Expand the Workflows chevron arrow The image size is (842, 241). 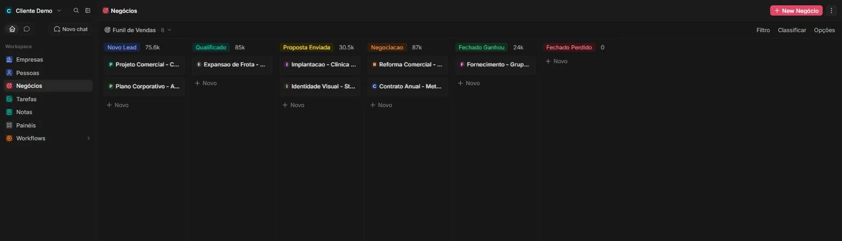[x=89, y=138]
